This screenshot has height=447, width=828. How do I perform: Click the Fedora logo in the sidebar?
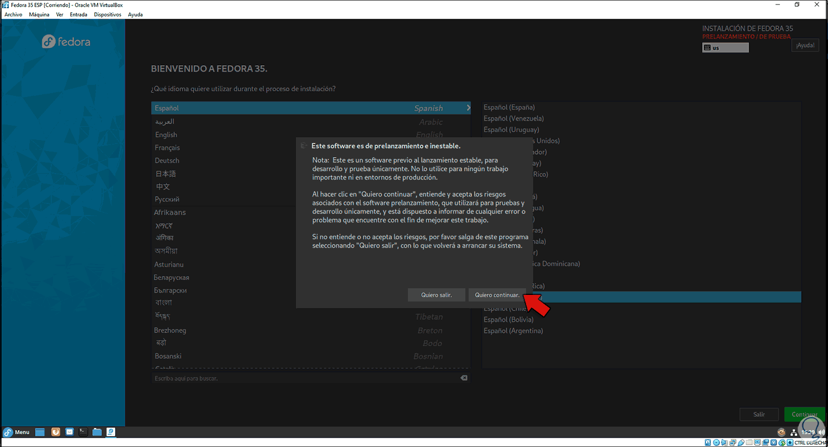pyautogui.click(x=66, y=42)
